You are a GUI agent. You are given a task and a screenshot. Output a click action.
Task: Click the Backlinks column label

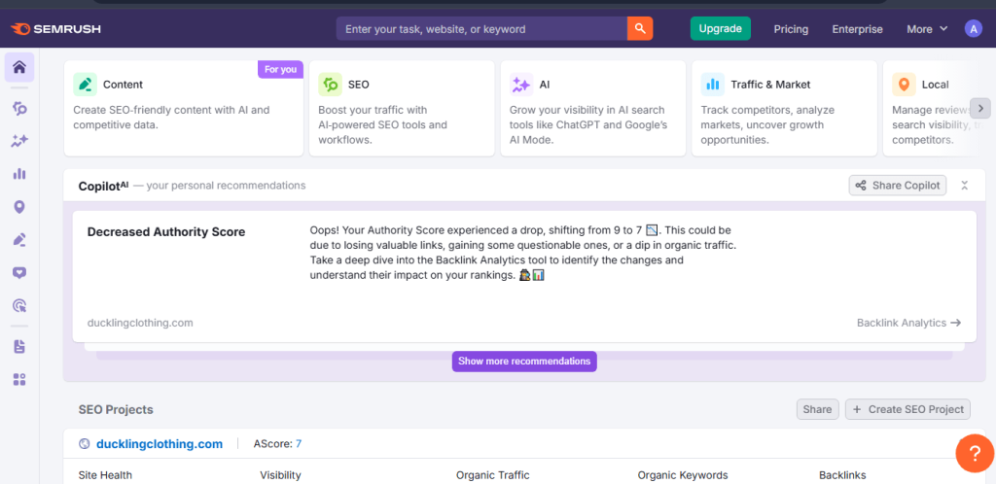click(842, 475)
